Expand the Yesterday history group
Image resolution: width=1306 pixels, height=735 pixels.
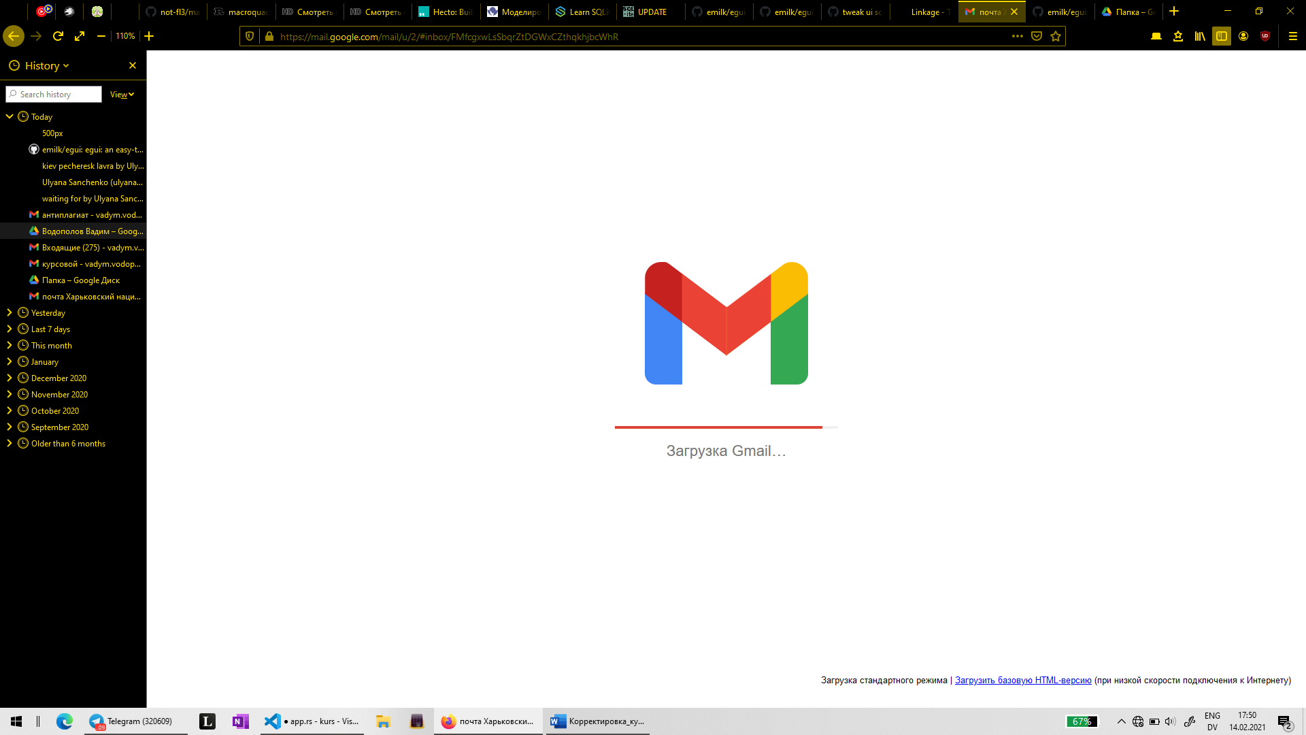coord(10,312)
